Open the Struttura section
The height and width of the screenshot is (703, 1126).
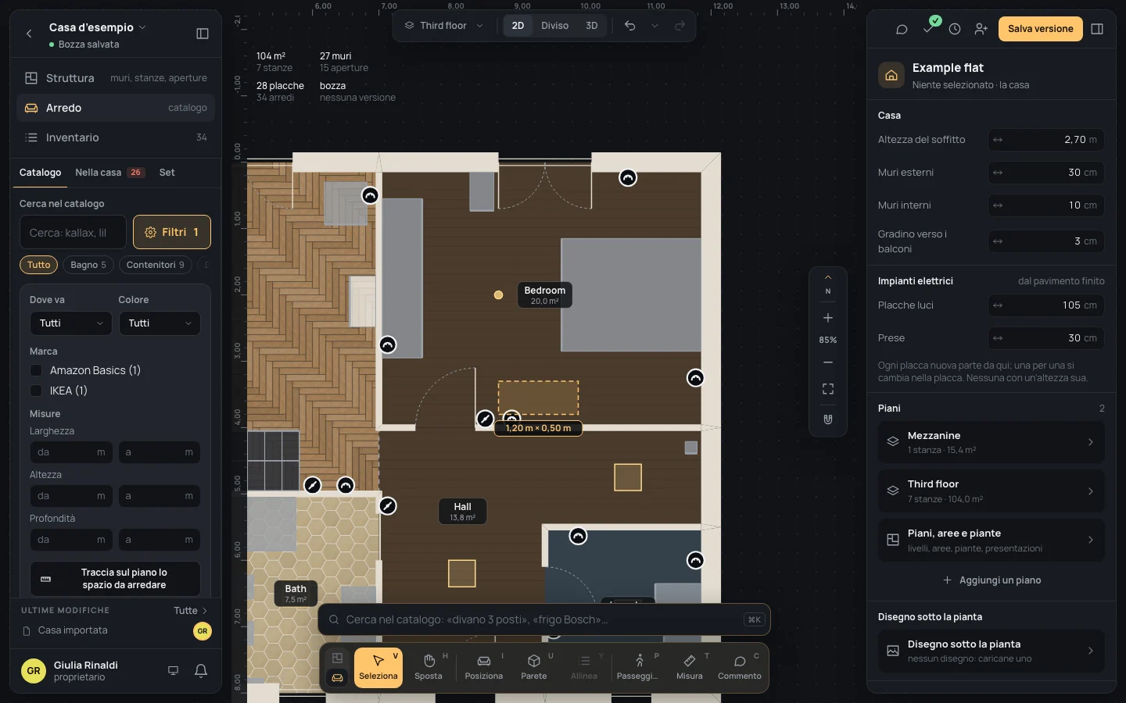pyautogui.click(x=116, y=78)
